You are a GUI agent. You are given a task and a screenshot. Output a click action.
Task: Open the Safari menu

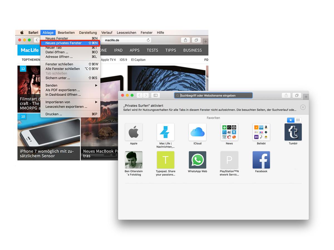[33, 32]
